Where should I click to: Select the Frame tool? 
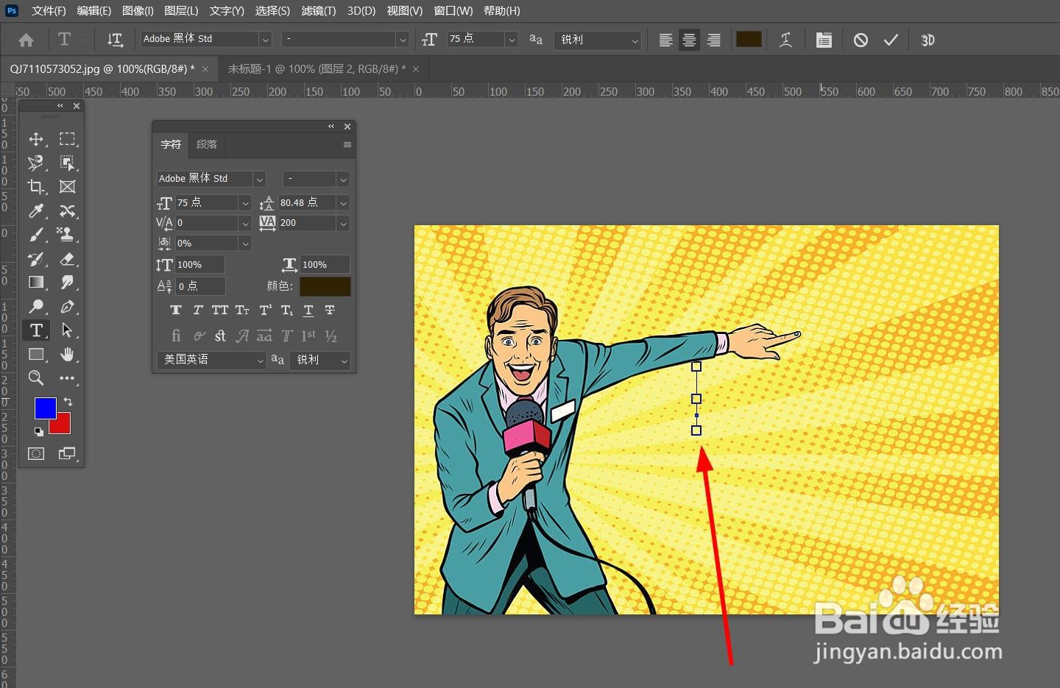(67, 187)
